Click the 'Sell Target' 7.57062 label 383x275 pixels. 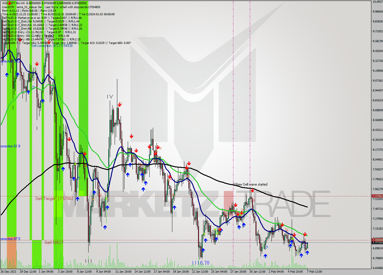(54, 198)
